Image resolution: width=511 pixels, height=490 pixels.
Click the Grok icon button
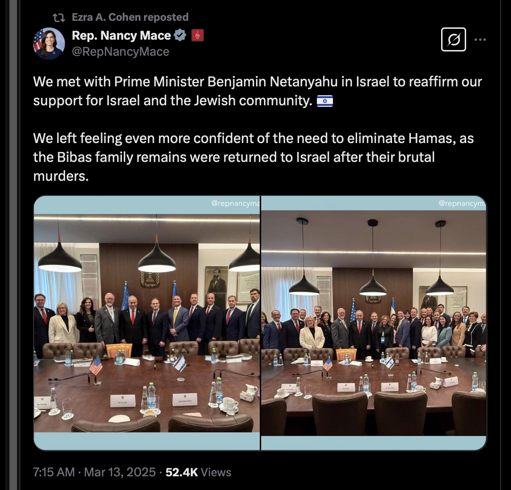coord(453,40)
